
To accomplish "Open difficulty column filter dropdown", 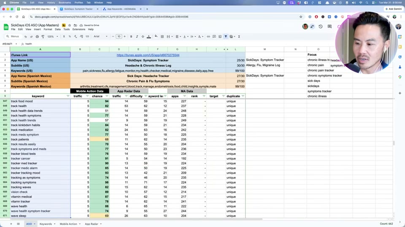I will point(146,96).
